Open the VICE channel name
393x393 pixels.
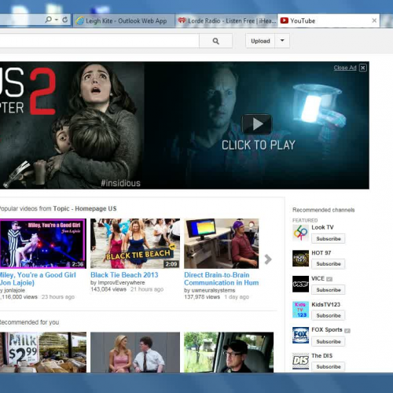click(x=318, y=278)
